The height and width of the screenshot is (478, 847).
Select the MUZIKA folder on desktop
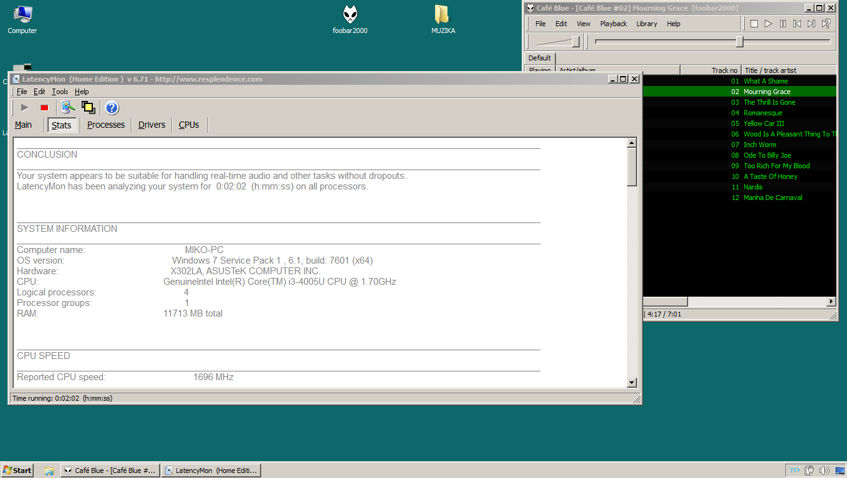click(443, 19)
